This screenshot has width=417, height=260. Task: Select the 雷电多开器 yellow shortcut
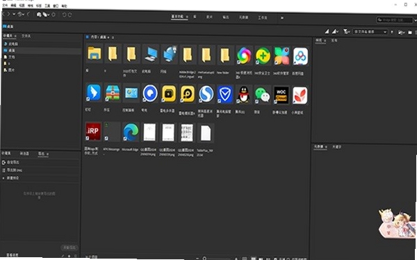(x=169, y=94)
